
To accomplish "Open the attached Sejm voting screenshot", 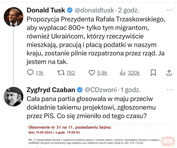I will (97, 135).
